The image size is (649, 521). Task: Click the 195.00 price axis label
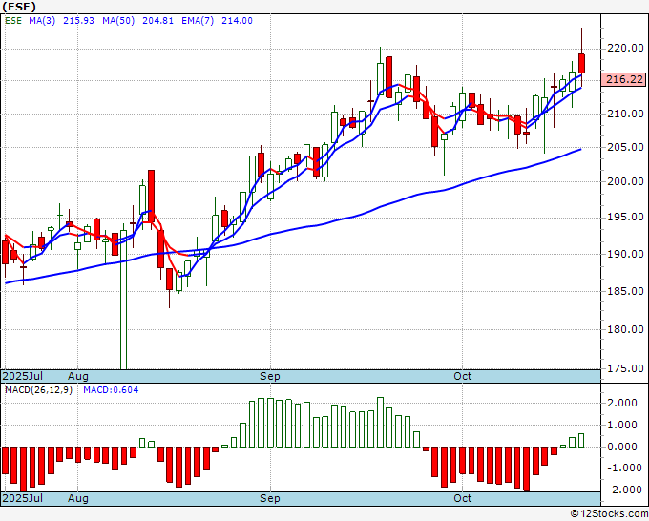(625, 218)
